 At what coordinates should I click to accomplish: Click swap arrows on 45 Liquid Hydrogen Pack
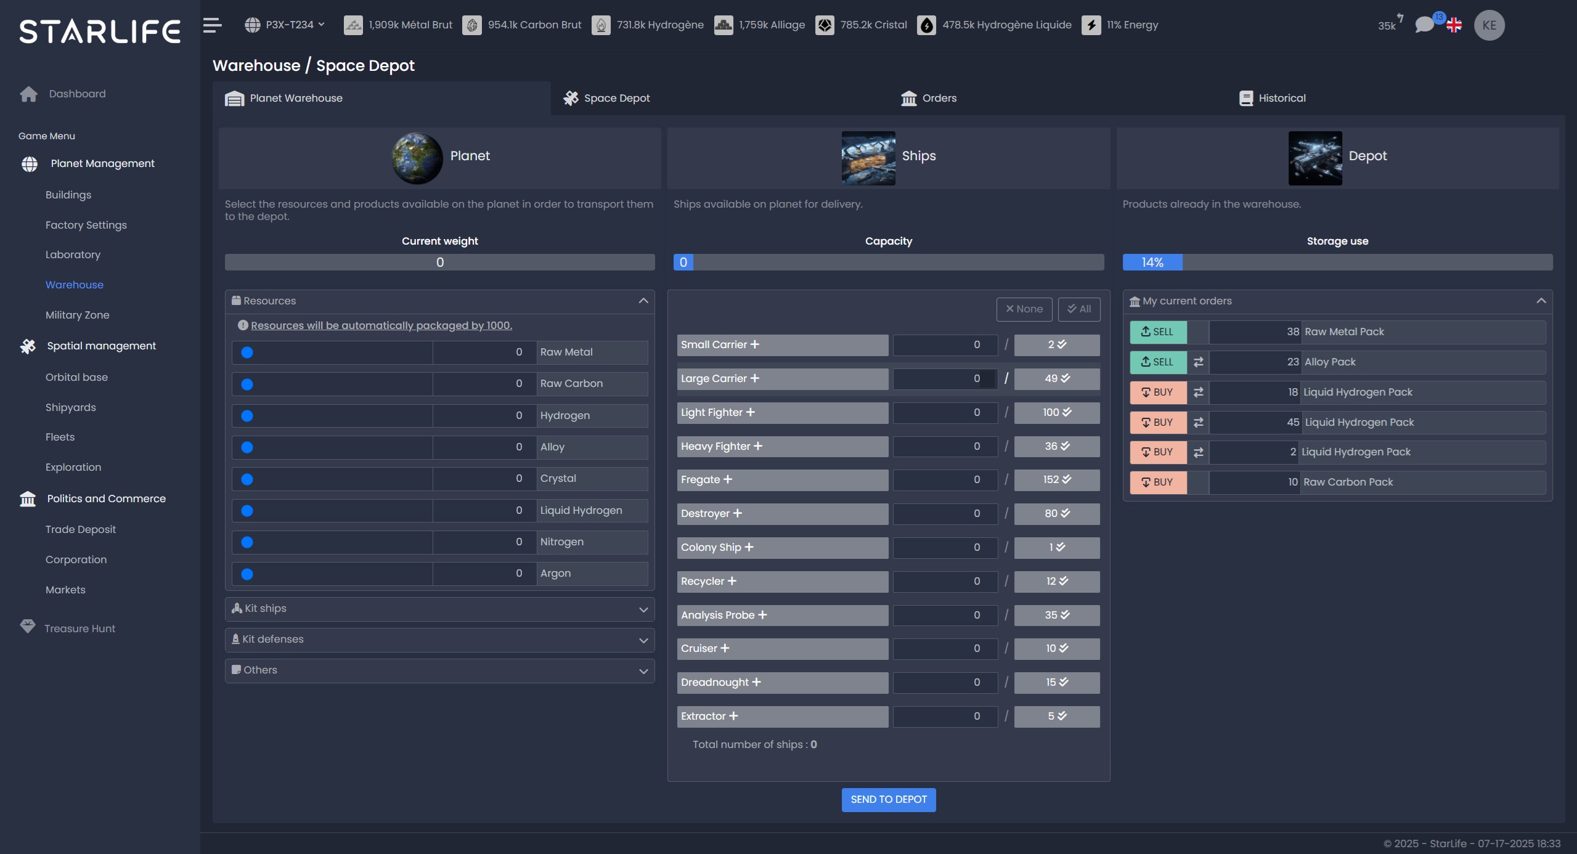tap(1198, 422)
